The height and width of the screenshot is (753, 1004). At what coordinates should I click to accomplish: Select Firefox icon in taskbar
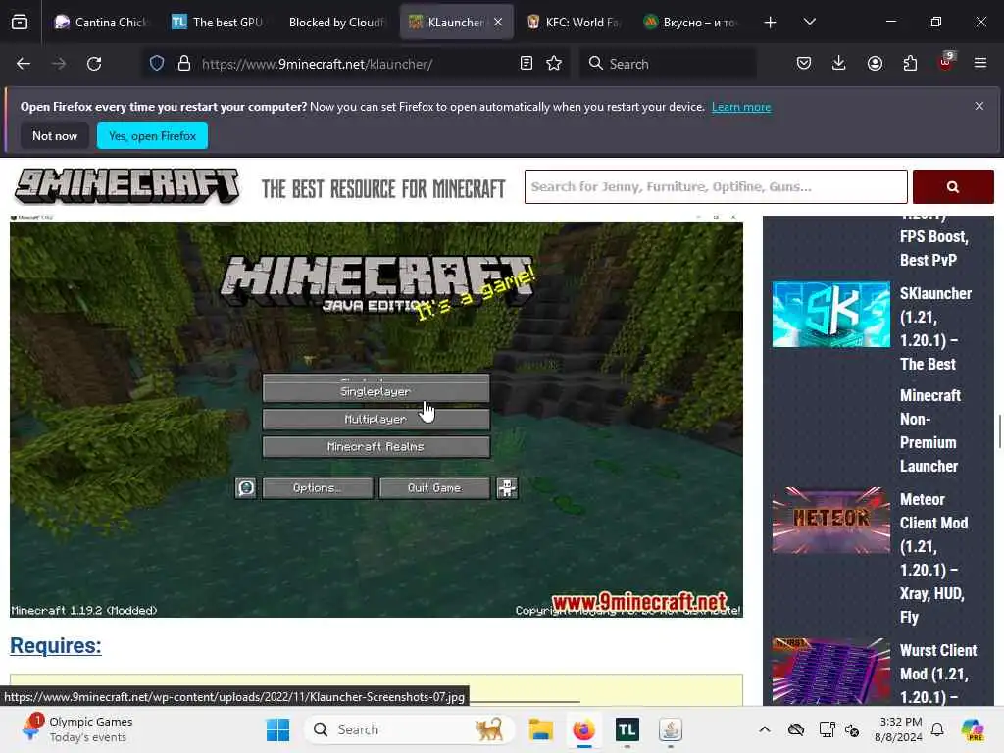[583, 729]
